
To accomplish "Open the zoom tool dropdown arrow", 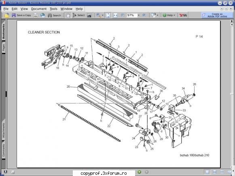I will [x=103, y=15].
